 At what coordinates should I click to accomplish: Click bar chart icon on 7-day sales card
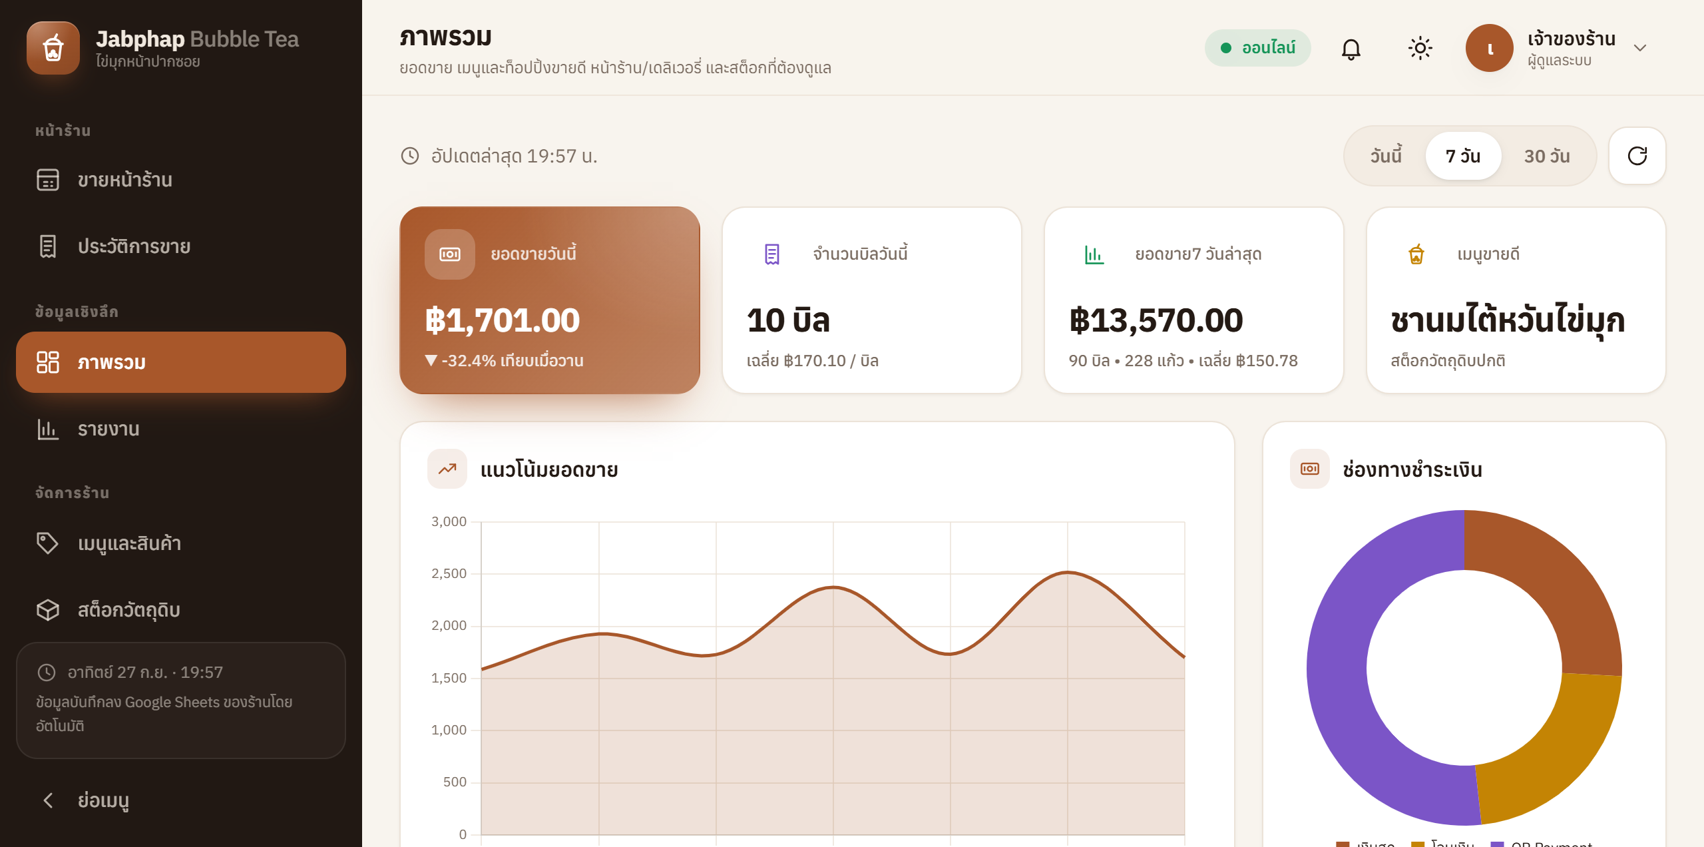(1094, 254)
